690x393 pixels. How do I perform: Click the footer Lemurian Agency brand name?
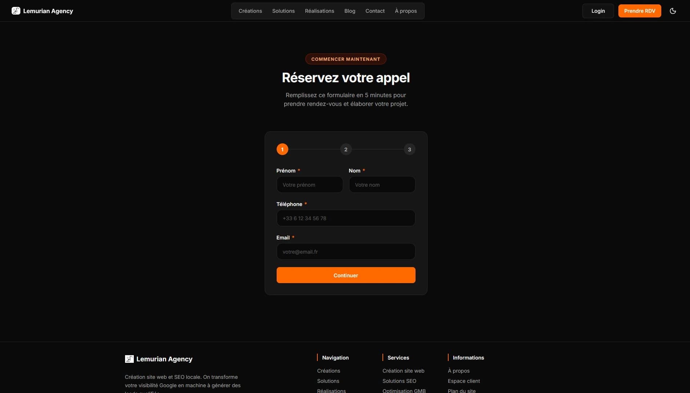click(x=164, y=359)
